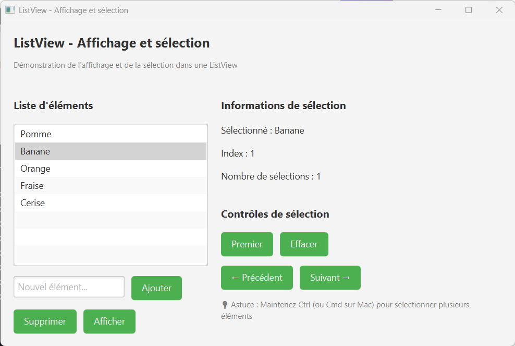Click the window title text
Screen dimensions: 515x346
(x=73, y=9)
